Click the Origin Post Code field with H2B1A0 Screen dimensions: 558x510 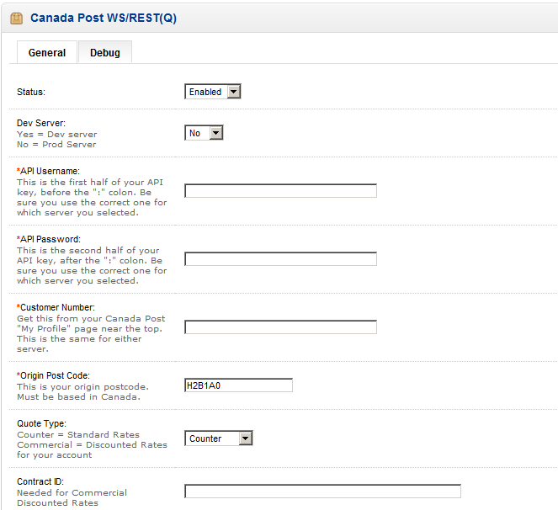tap(238, 385)
